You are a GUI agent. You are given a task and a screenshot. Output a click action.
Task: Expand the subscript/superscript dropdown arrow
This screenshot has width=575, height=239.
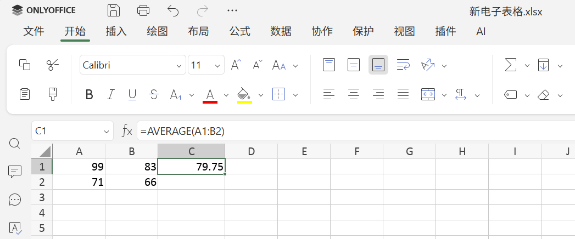point(192,95)
